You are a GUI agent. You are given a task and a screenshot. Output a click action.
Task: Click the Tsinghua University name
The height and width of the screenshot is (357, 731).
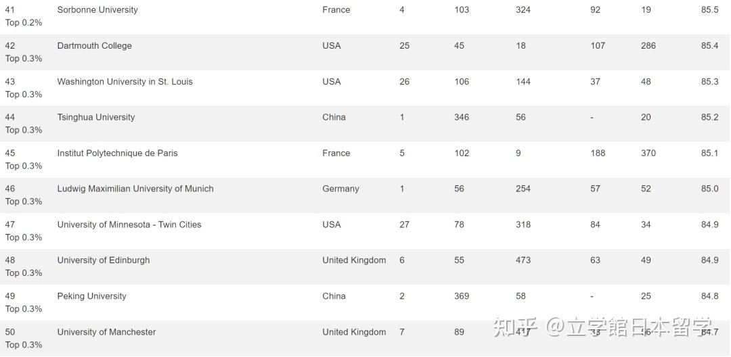(95, 118)
